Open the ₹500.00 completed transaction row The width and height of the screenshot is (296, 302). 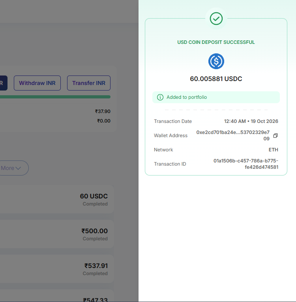click(57, 234)
